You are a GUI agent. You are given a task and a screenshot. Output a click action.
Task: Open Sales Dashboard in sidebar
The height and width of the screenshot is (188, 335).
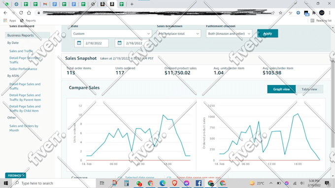(22, 26)
